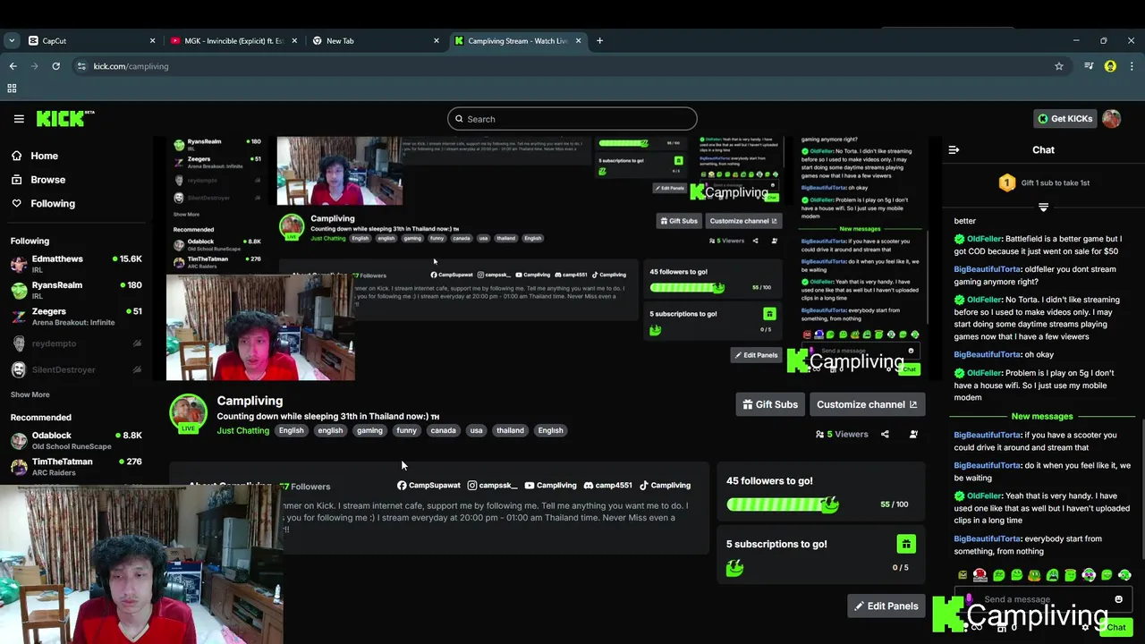
Task: Open the Edmatthews channel in the Following list
Action: tap(76, 264)
